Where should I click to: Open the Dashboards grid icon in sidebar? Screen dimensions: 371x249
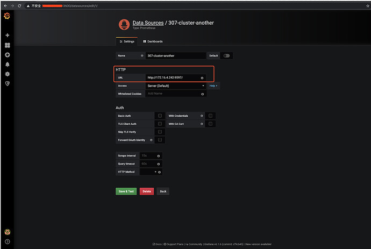pos(8,45)
